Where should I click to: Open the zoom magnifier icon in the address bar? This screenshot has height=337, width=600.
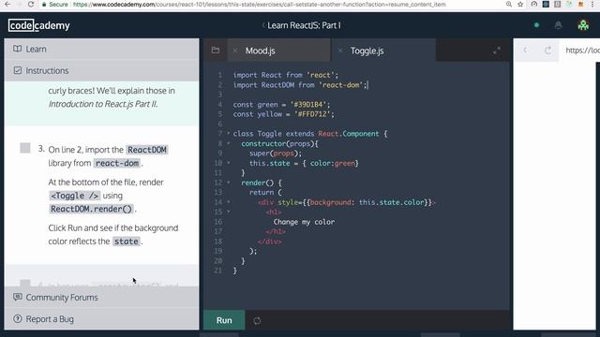click(x=509, y=4)
